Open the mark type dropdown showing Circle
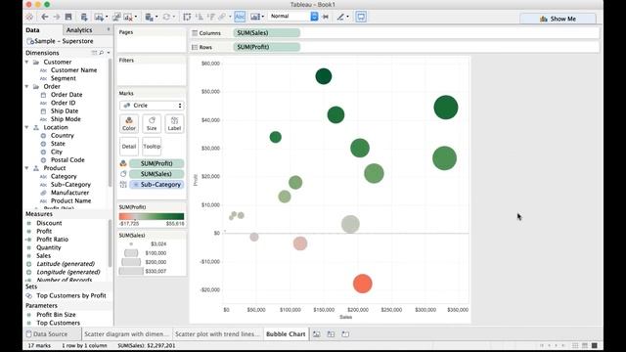The image size is (626, 352). 152,106
